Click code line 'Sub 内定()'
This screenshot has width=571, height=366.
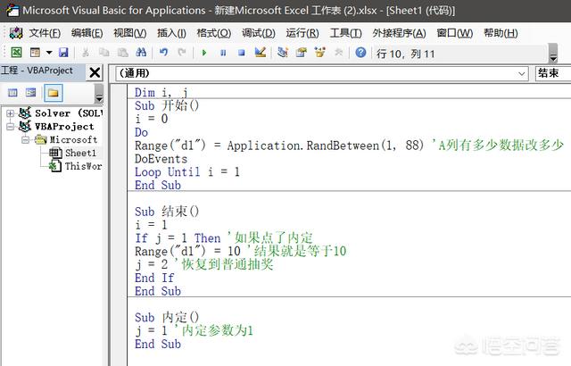(x=167, y=318)
